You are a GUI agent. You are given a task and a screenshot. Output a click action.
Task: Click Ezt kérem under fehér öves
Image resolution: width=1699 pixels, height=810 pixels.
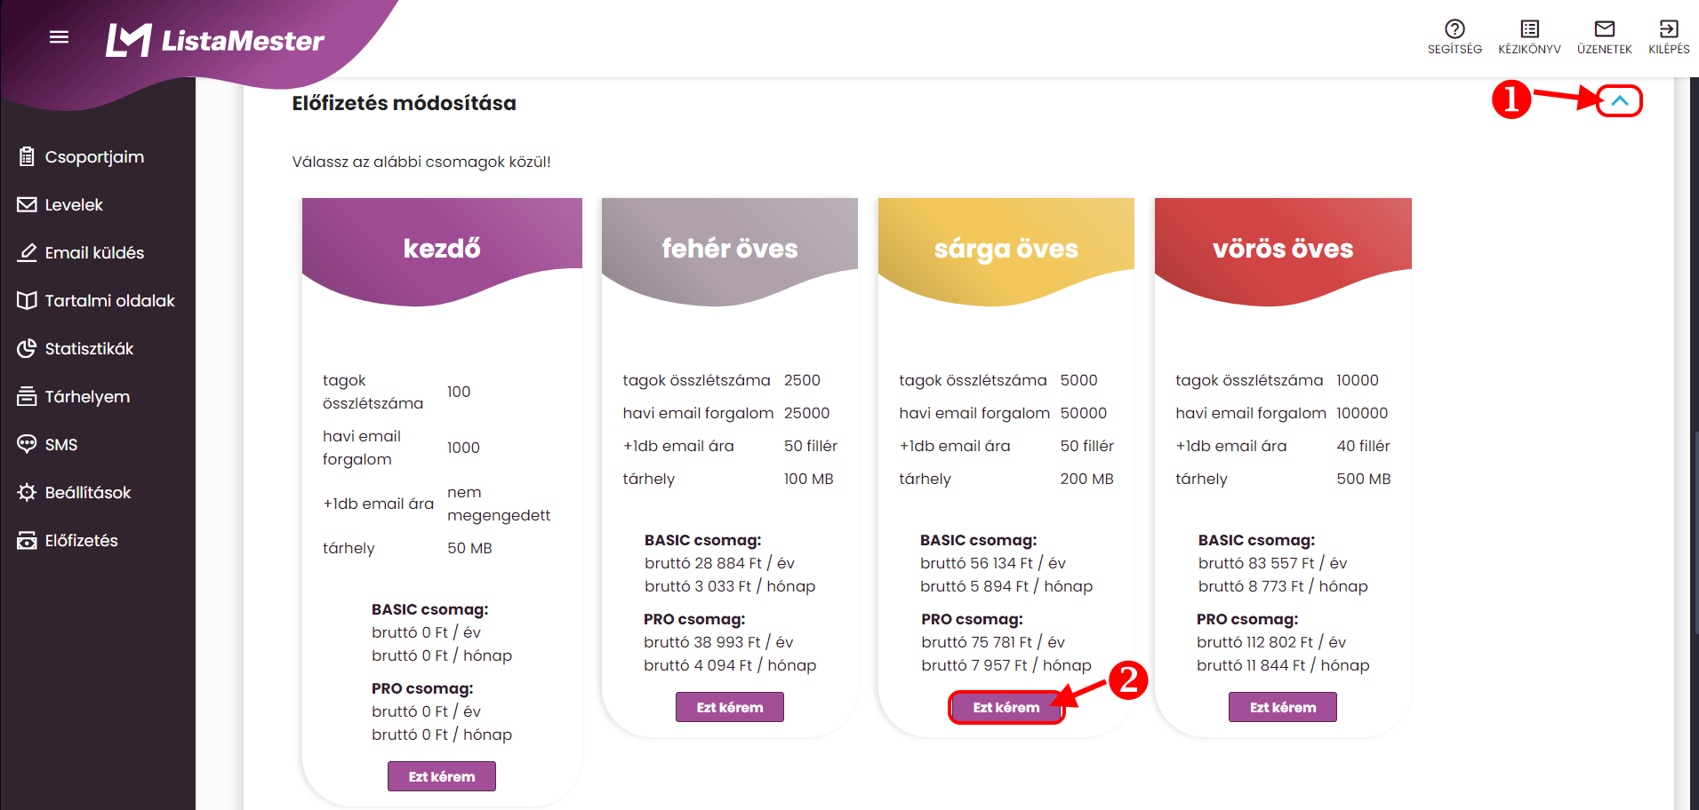[x=730, y=707]
